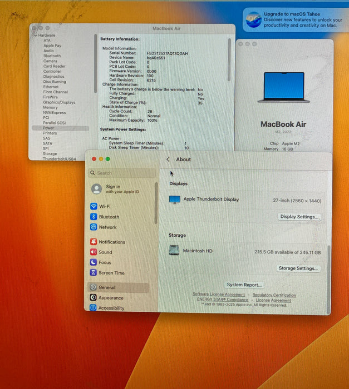
Task: Select Ethernet in Hardware list
Action: [51, 87]
